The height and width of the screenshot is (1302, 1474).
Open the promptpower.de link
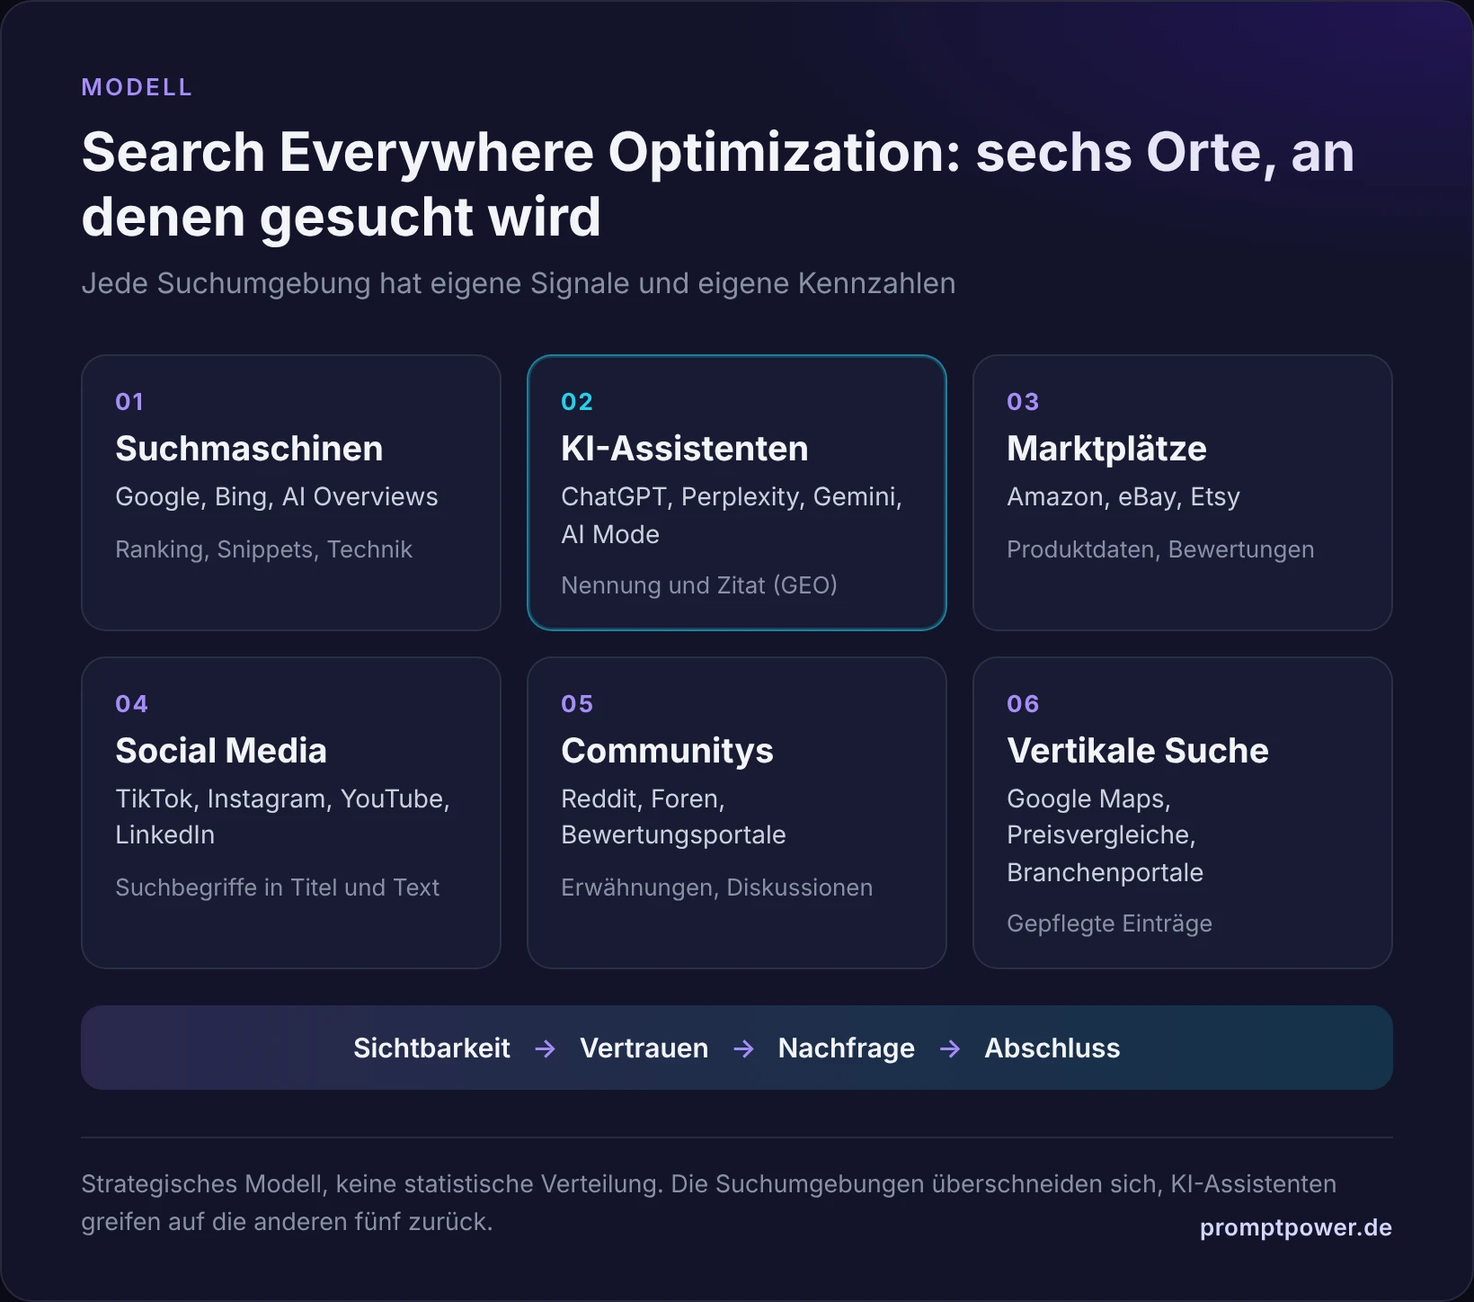[1296, 1228]
